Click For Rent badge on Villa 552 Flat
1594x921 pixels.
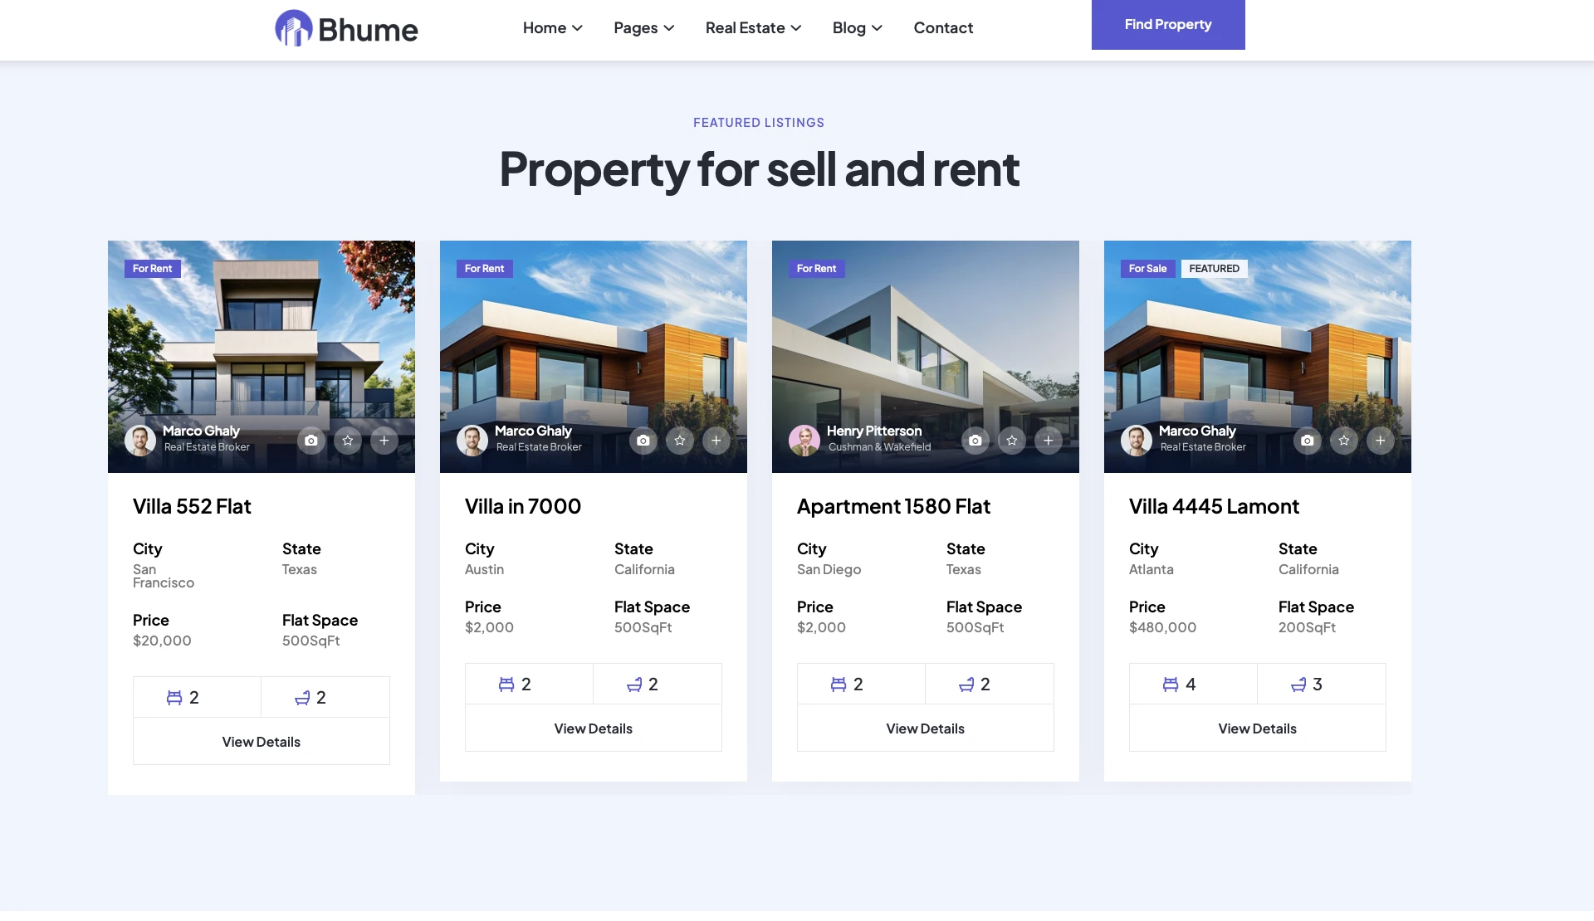(x=153, y=269)
